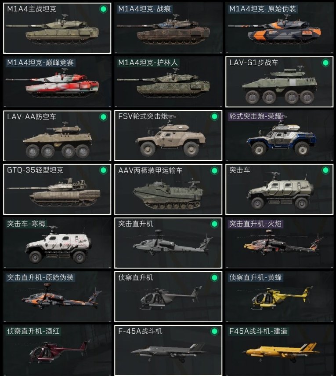Select the M1A4主战坦克 vehicle card
This screenshot has height=376, width=336.
(x=57, y=28)
